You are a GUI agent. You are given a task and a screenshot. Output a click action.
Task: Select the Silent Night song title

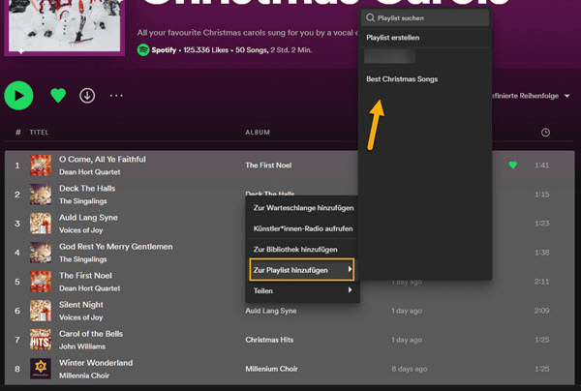80,304
